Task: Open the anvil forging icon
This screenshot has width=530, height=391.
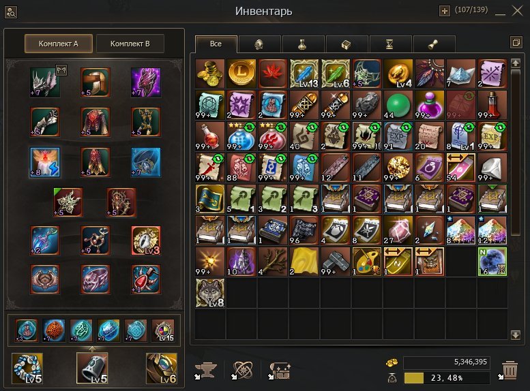Action: tap(206, 371)
